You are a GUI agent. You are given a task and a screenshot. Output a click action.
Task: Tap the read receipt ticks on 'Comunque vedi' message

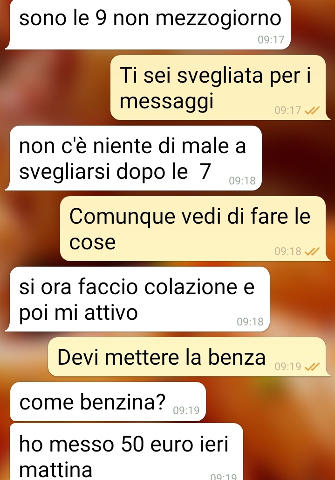point(312,251)
